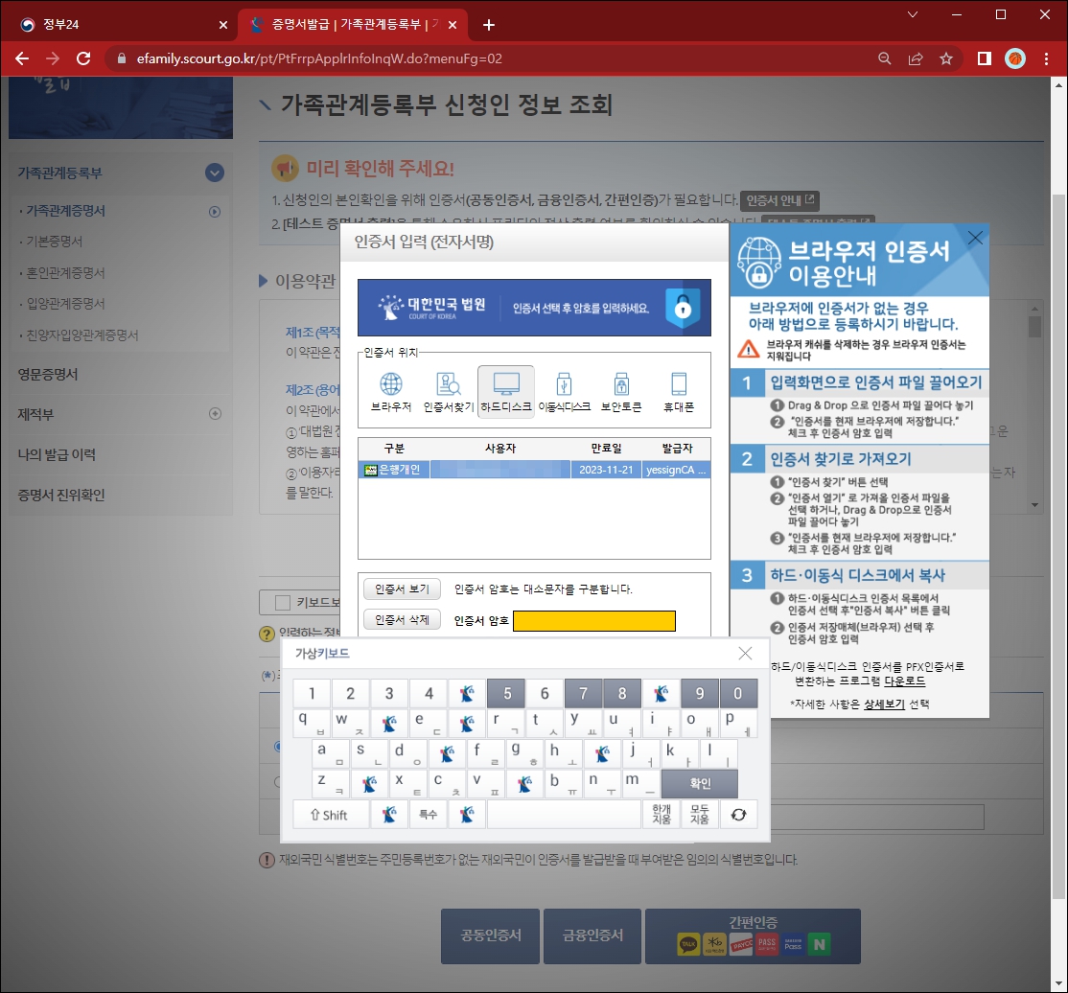Click the site lock icon in address bar
Screen dimensions: 1068x993
122,58
